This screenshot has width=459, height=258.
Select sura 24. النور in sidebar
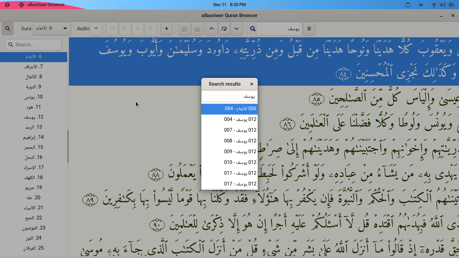click(x=34, y=238)
